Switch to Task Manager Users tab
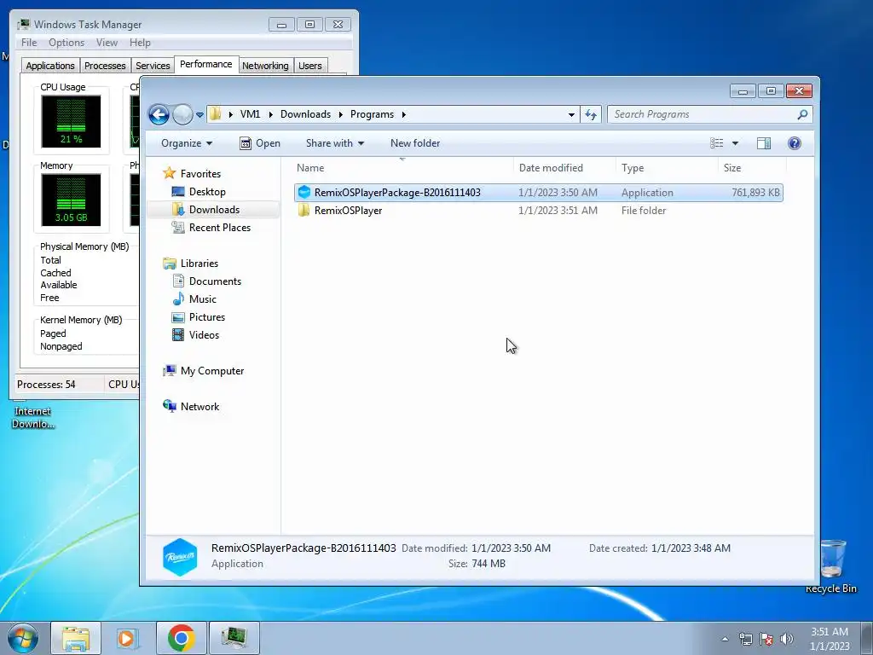Image resolution: width=873 pixels, height=655 pixels. [310, 66]
